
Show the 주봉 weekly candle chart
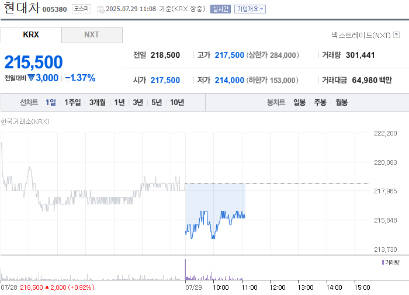[x=320, y=102]
